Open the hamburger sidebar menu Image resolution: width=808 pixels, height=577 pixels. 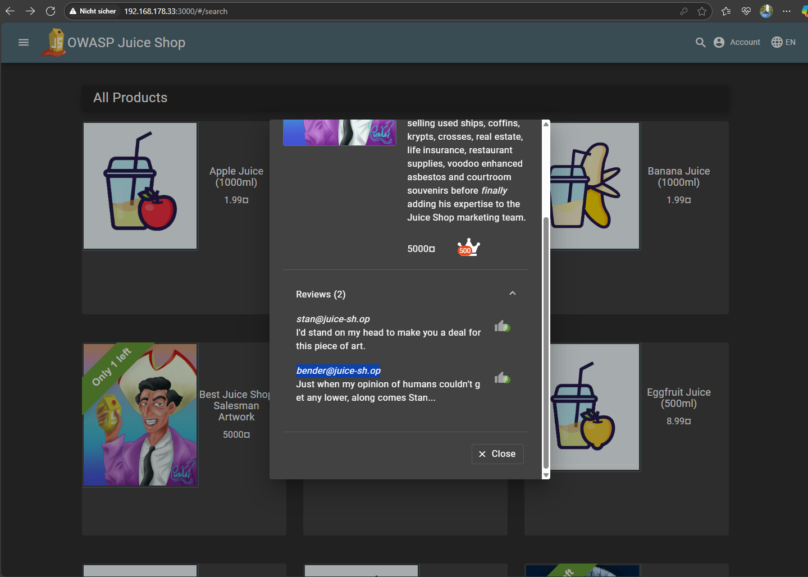(x=24, y=43)
